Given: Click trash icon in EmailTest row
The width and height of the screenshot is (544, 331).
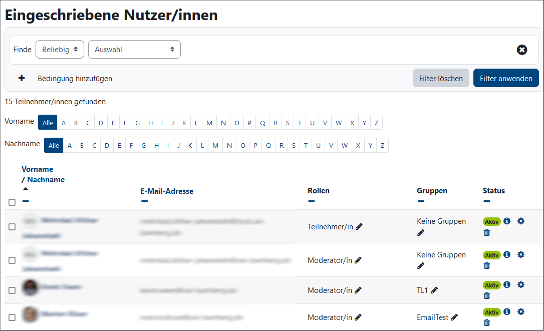Looking at the screenshot, I should tap(487, 322).
